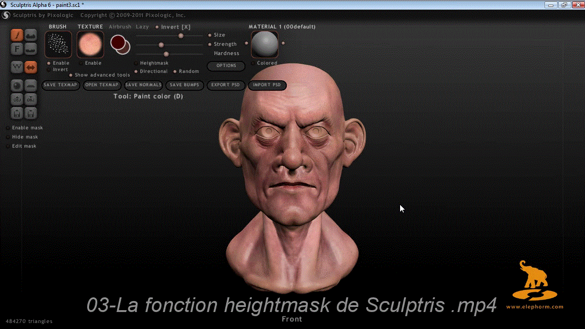Open the MATERIAL sphere thumbnail

coord(265,45)
